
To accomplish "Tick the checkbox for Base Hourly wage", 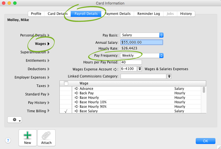I will (66, 98).
